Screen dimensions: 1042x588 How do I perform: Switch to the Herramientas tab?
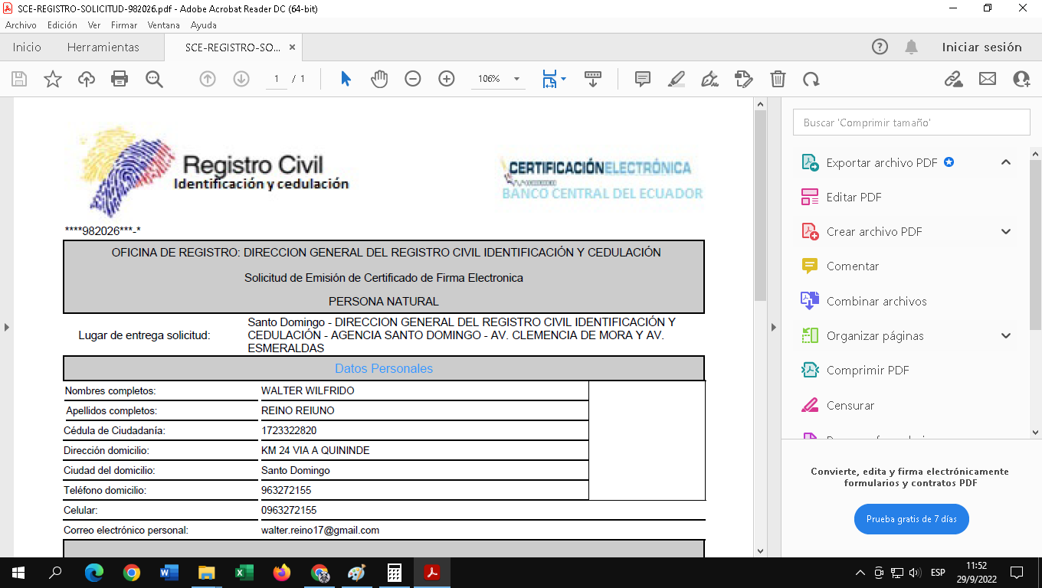[103, 47]
